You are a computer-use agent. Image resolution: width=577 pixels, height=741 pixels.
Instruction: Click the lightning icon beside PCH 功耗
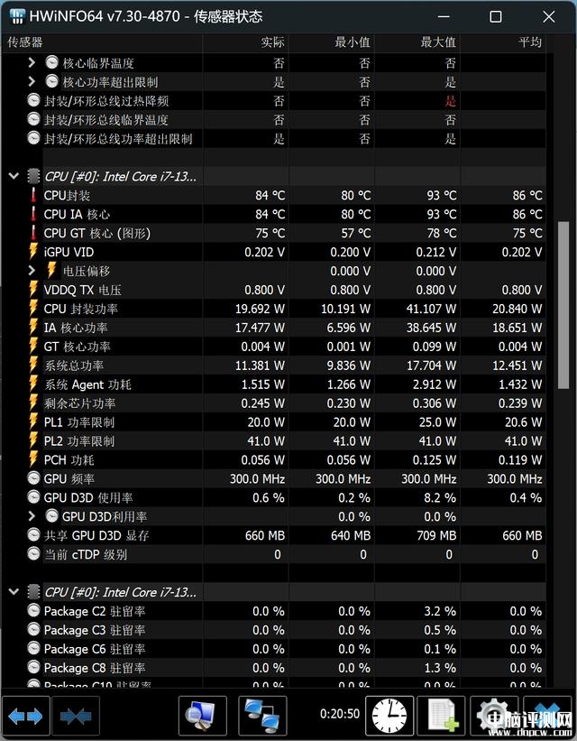pyautogui.click(x=33, y=459)
